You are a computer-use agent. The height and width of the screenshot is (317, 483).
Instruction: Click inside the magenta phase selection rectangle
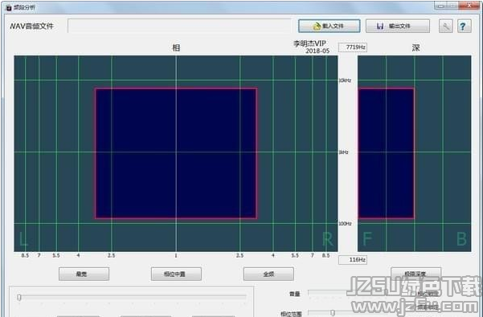176,153
